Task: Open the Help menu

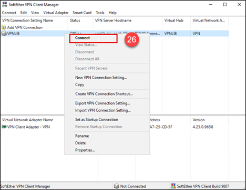Action: click(112, 13)
